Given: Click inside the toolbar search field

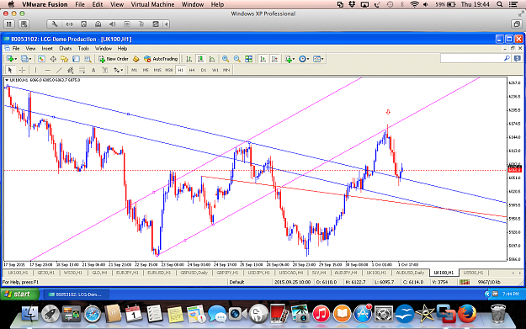Looking at the screenshot, I should (473, 59).
